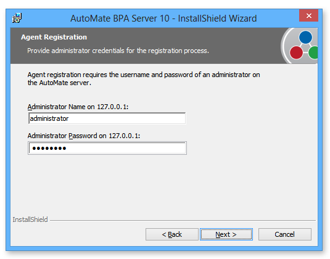This screenshot has width=330, height=259.
Task: Click the InstallShield branding label
Action: click(x=30, y=220)
